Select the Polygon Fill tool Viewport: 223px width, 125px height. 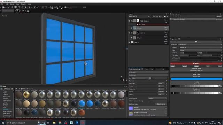pyautogui.click(x=19, y=7)
